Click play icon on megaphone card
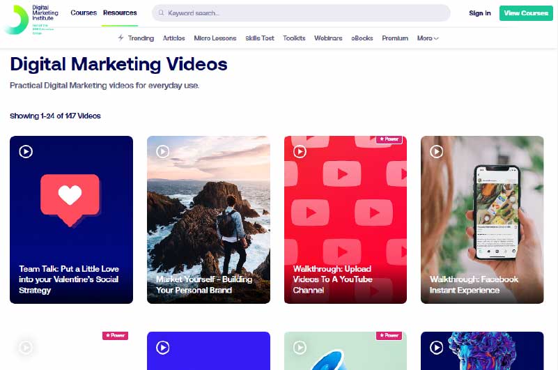The width and height of the screenshot is (558, 370). (300, 348)
